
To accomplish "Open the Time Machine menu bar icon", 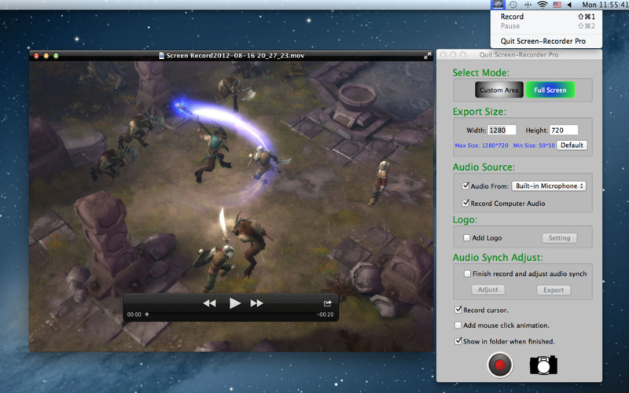I will (x=513, y=5).
